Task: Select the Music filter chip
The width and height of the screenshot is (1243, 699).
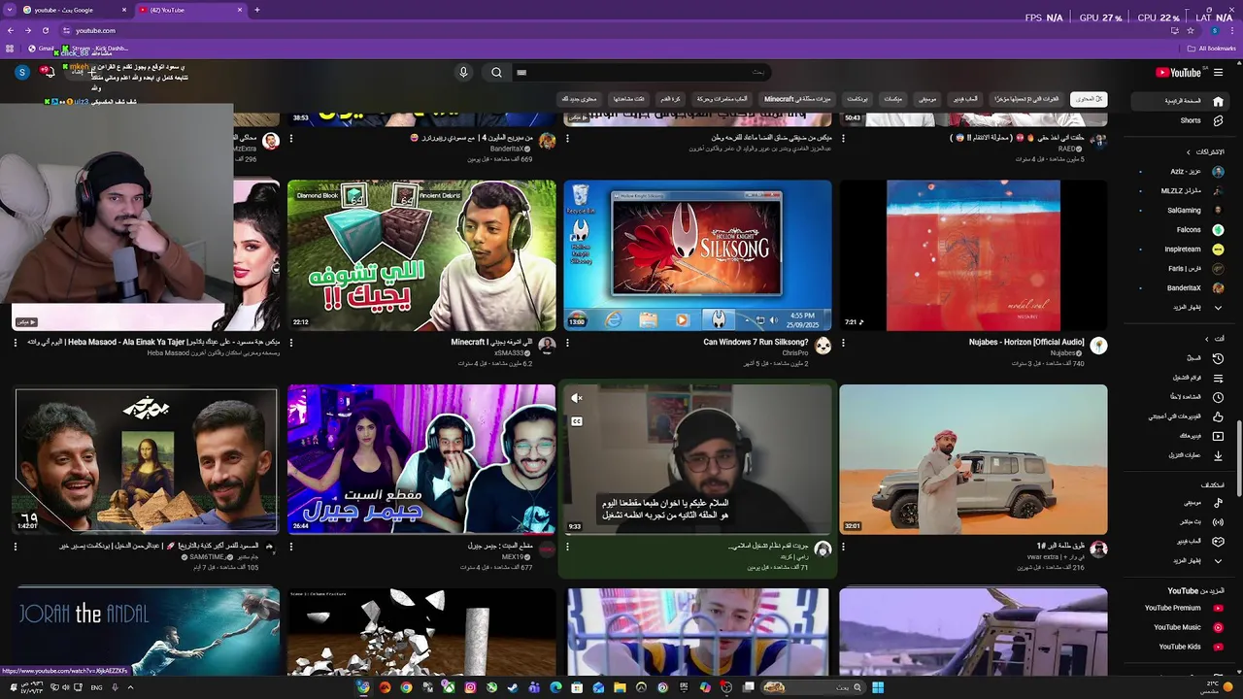Action: pos(927,99)
